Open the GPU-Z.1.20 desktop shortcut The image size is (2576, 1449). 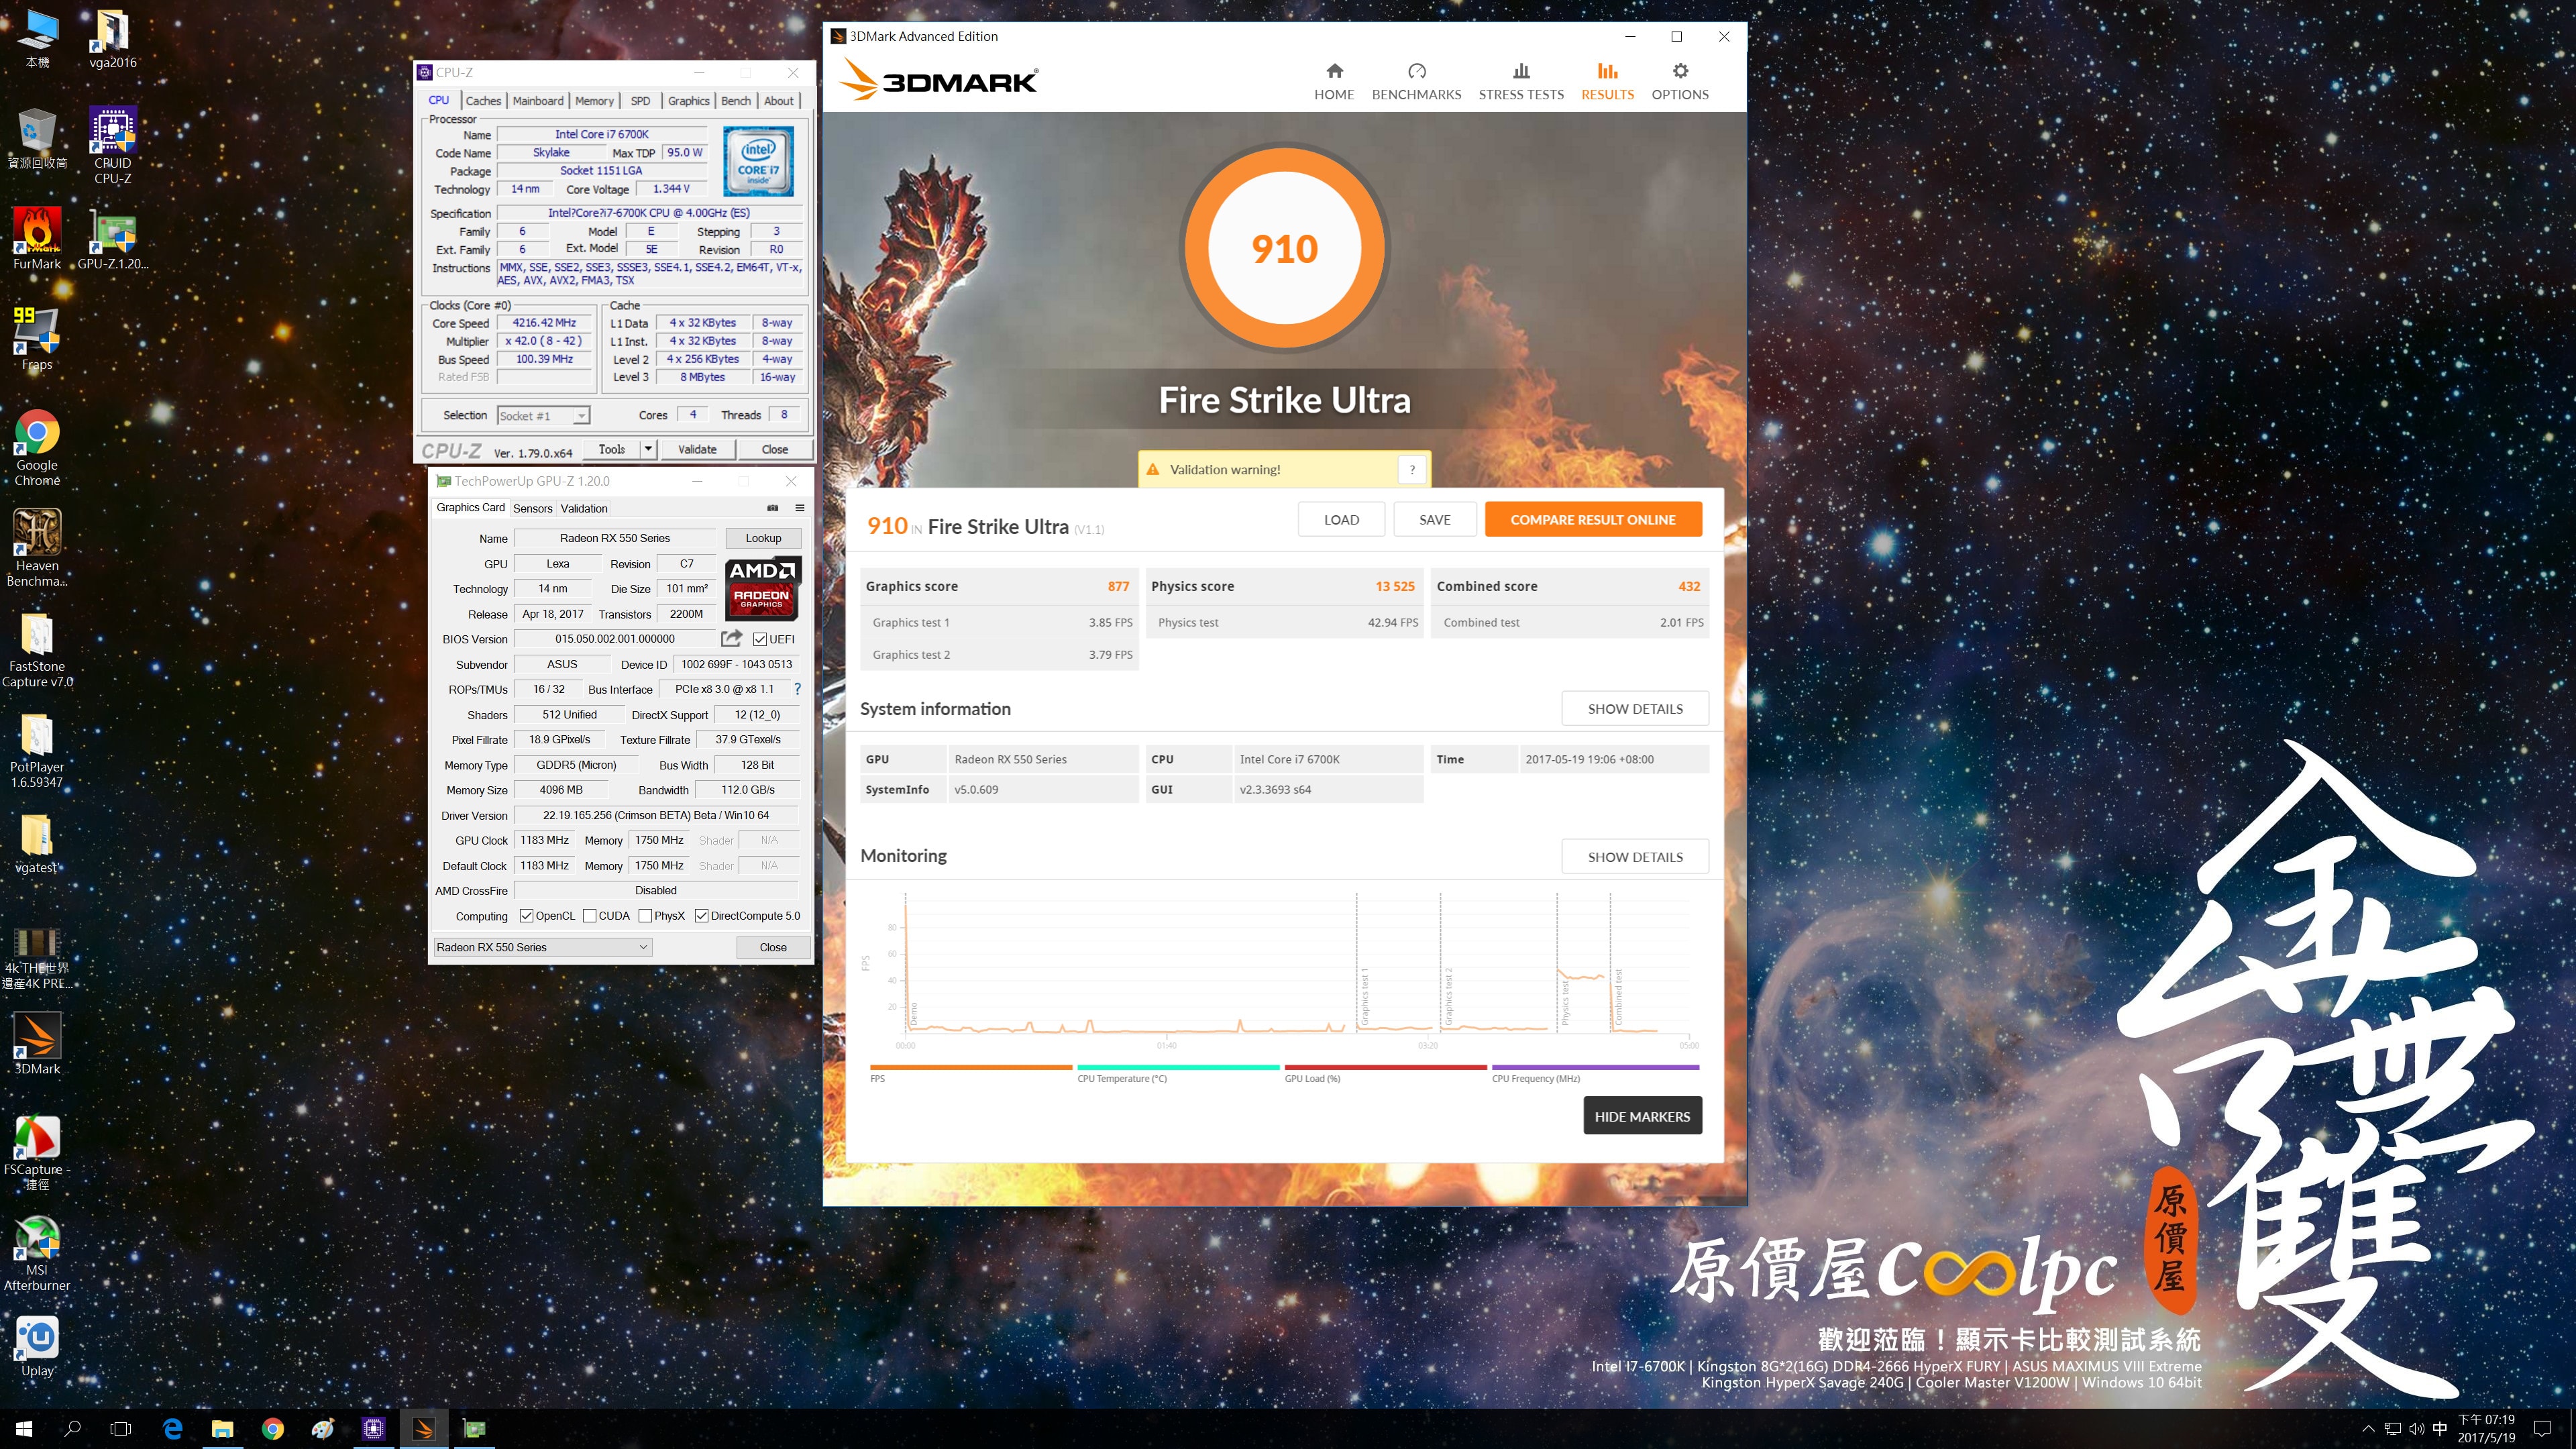pos(112,238)
